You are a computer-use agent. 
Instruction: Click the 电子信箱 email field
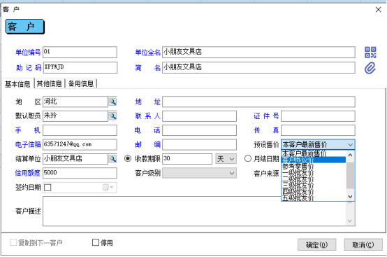pos(80,145)
